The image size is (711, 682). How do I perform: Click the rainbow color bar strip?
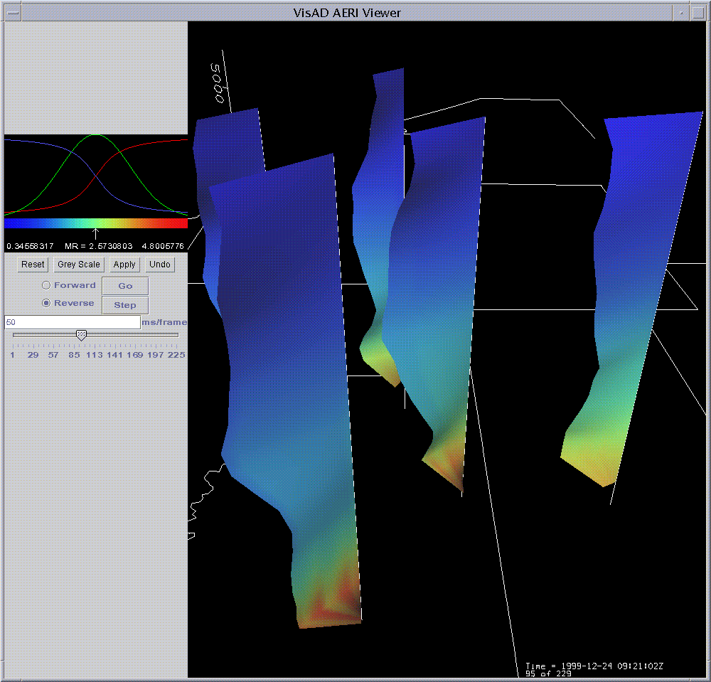click(x=96, y=223)
